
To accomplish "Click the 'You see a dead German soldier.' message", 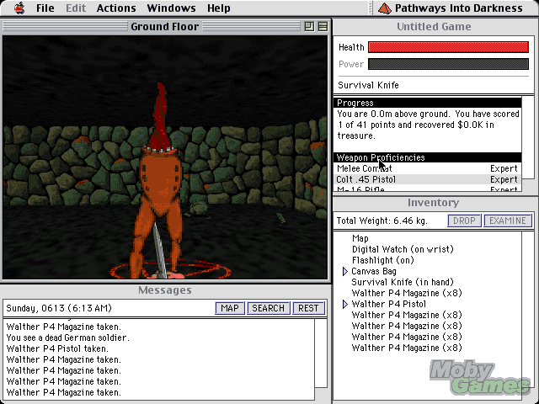I will (68, 338).
